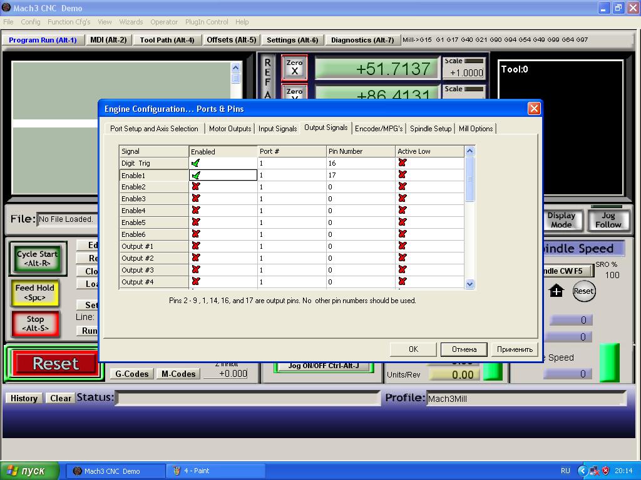Enable the Enable4 signal
Image resolution: width=641 pixels, height=480 pixels.
[x=196, y=210]
